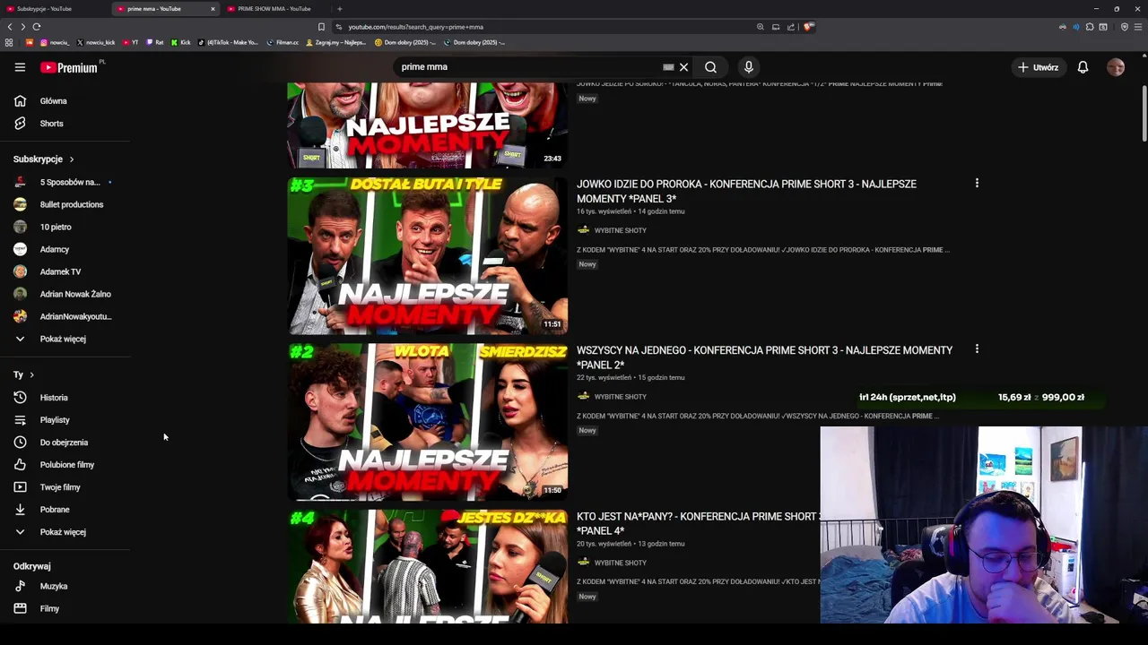Image resolution: width=1148 pixels, height=645 pixels.
Task: Open the nowciu_kick X bookmark
Action: click(x=96, y=42)
